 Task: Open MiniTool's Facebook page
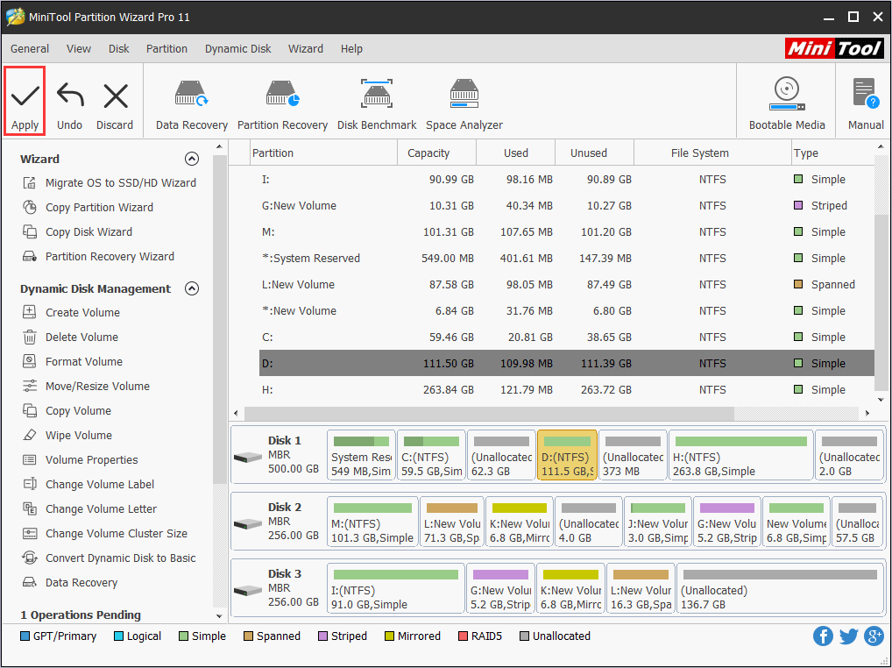823,636
